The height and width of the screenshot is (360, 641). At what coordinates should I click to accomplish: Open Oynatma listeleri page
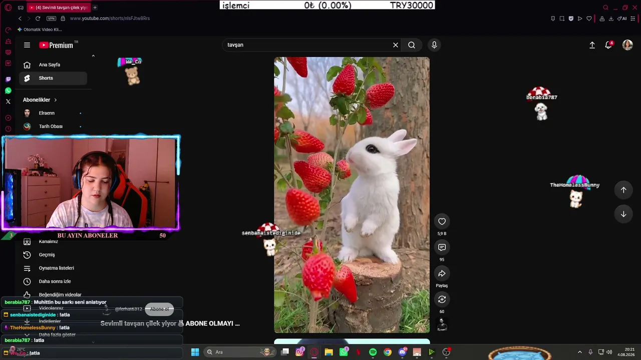(x=53, y=268)
